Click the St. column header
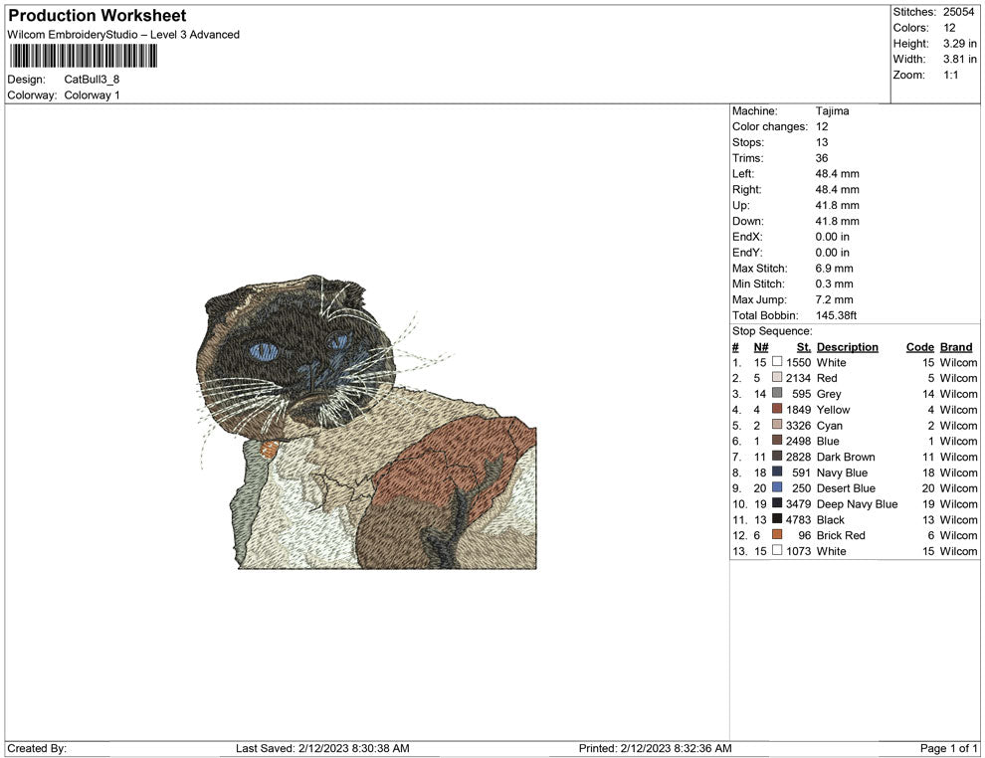The image size is (985, 758). pos(804,347)
